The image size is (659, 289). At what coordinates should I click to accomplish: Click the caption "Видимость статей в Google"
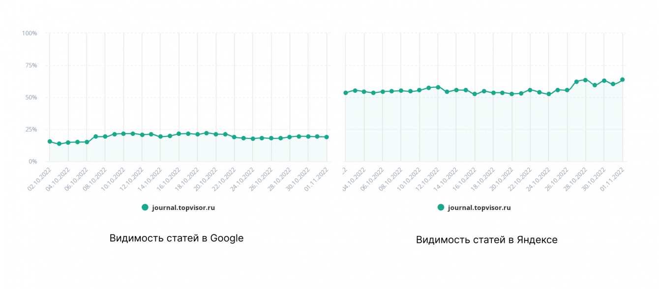[x=177, y=238]
